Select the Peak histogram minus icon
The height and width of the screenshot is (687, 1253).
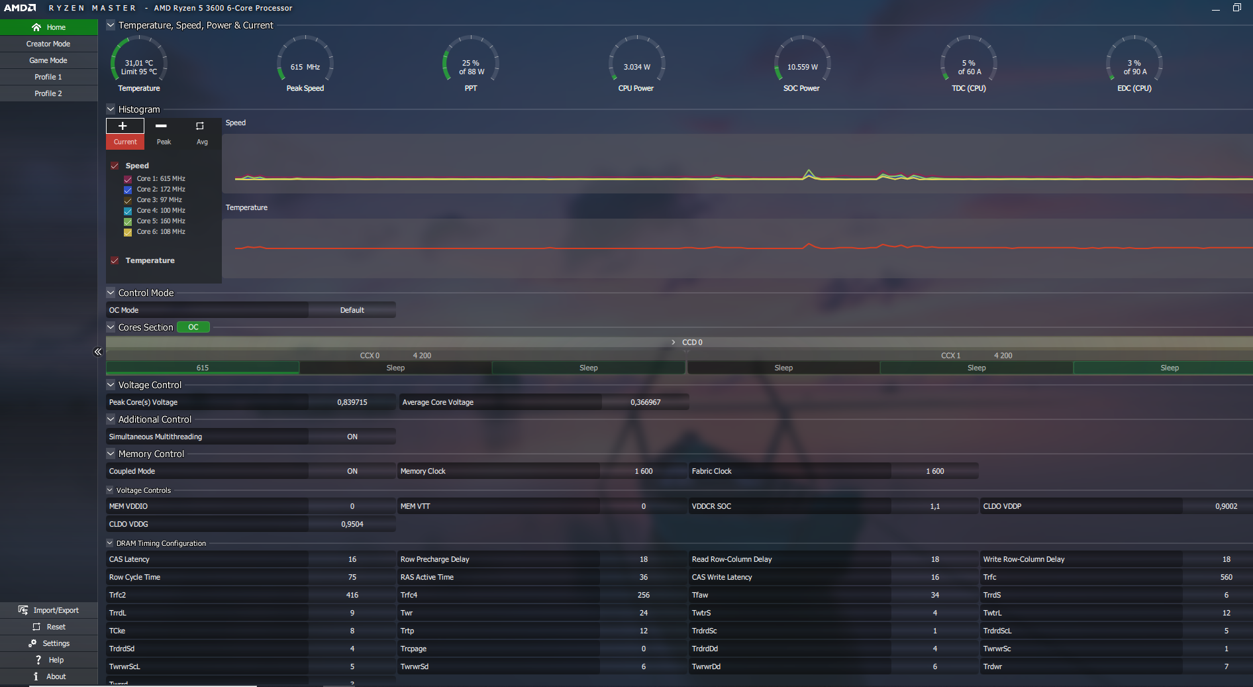pyautogui.click(x=161, y=126)
